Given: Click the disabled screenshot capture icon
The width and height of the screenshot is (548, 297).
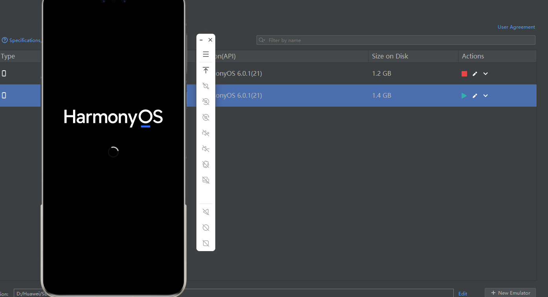Looking at the screenshot, I should click(x=206, y=86).
